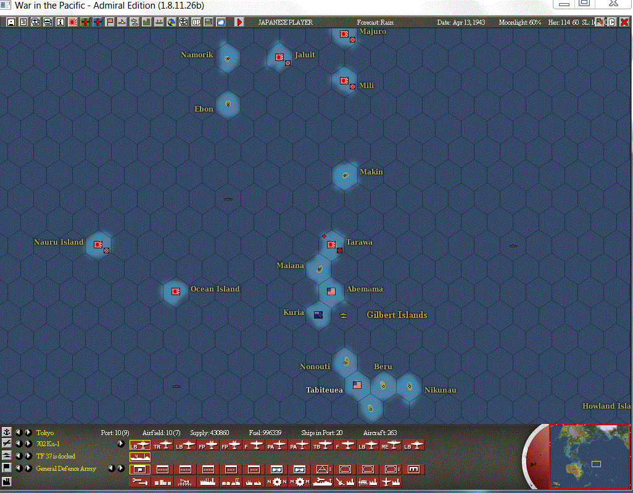This screenshot has width=633, height=493.
Task: Click the world minimap thumbnail
Action: pos(589,456)
